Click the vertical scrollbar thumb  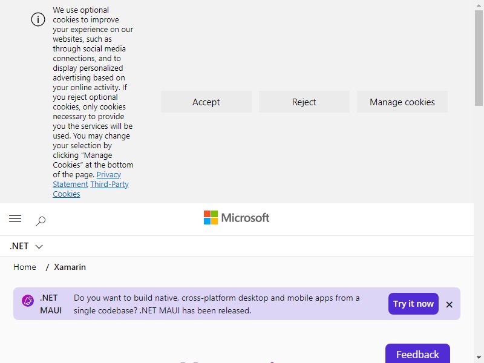tap(479, 58)
